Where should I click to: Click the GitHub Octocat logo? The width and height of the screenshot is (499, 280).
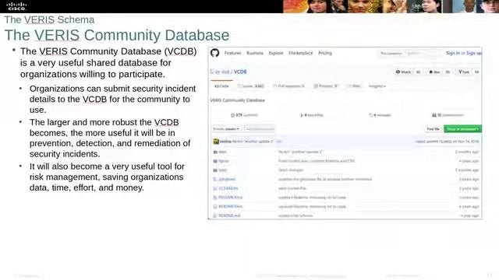pyautogui.click(x=215, y=53)
